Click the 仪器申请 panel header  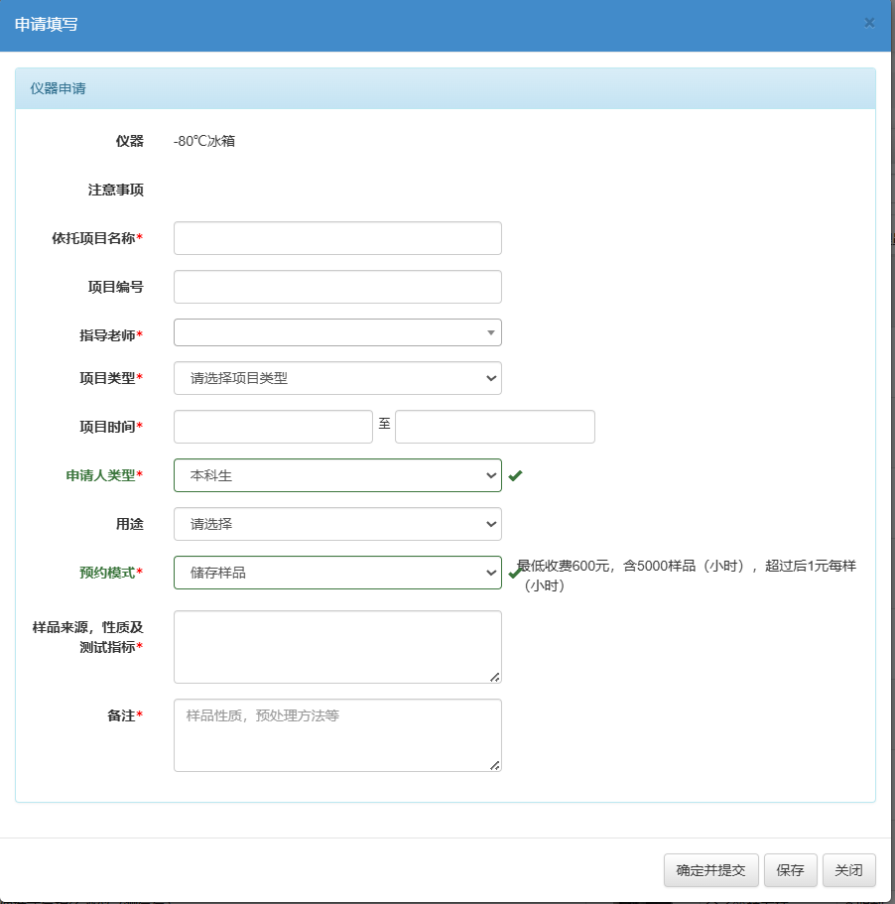point(445,88)
